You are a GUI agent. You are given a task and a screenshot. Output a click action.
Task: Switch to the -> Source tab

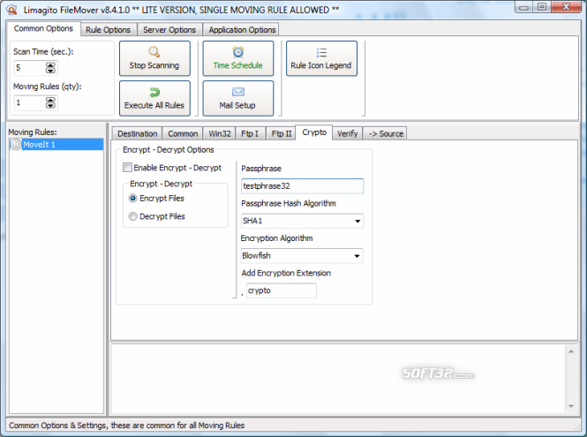click(386, 133)
